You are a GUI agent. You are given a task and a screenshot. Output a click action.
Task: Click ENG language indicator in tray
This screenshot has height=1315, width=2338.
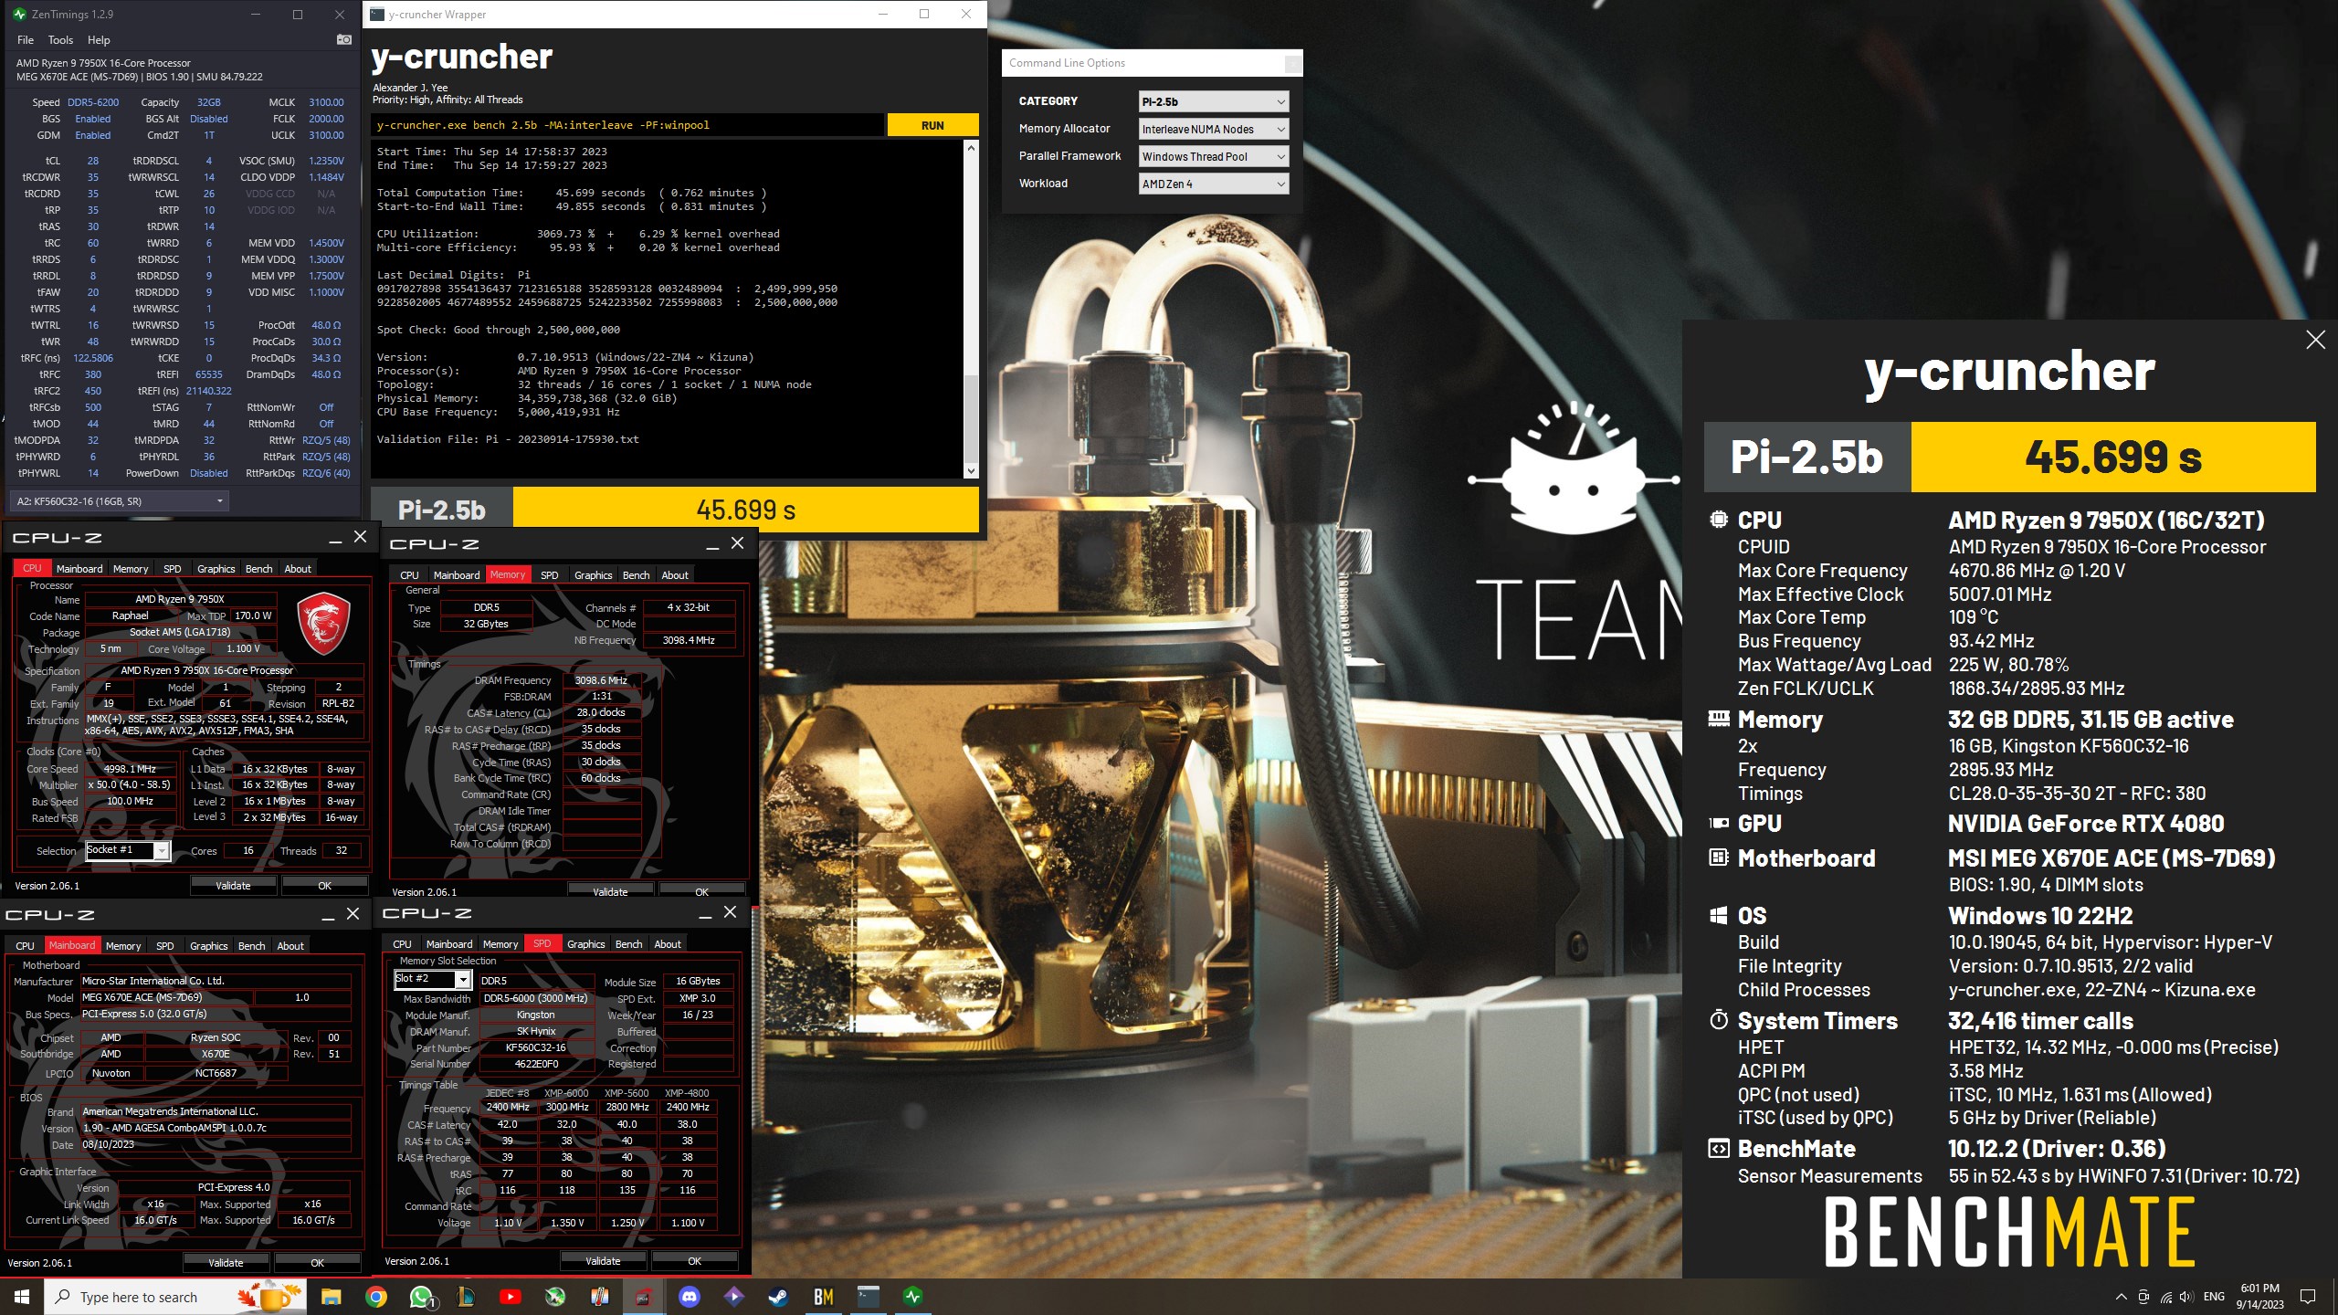[x=2214, y=1297]
